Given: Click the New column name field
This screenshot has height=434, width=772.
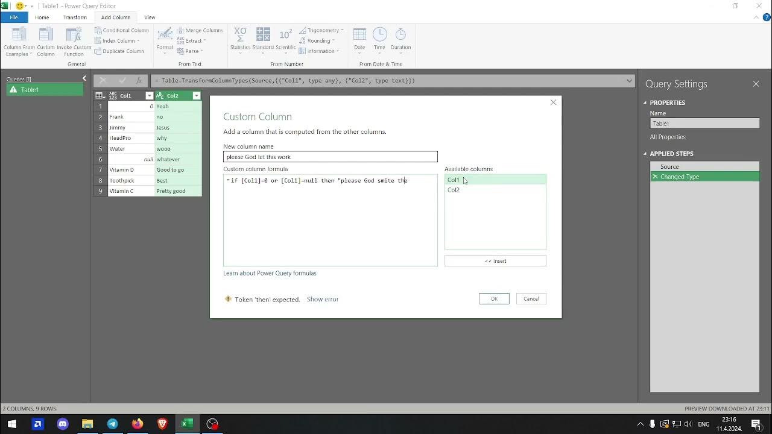Looking at the screenshot, I should (330, 157).
